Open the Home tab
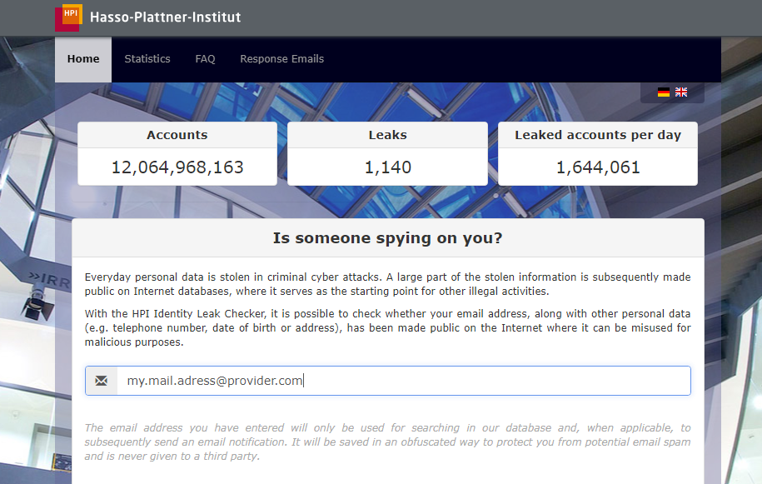This screenshot has height=484, width=762. (x=83, y=59)
